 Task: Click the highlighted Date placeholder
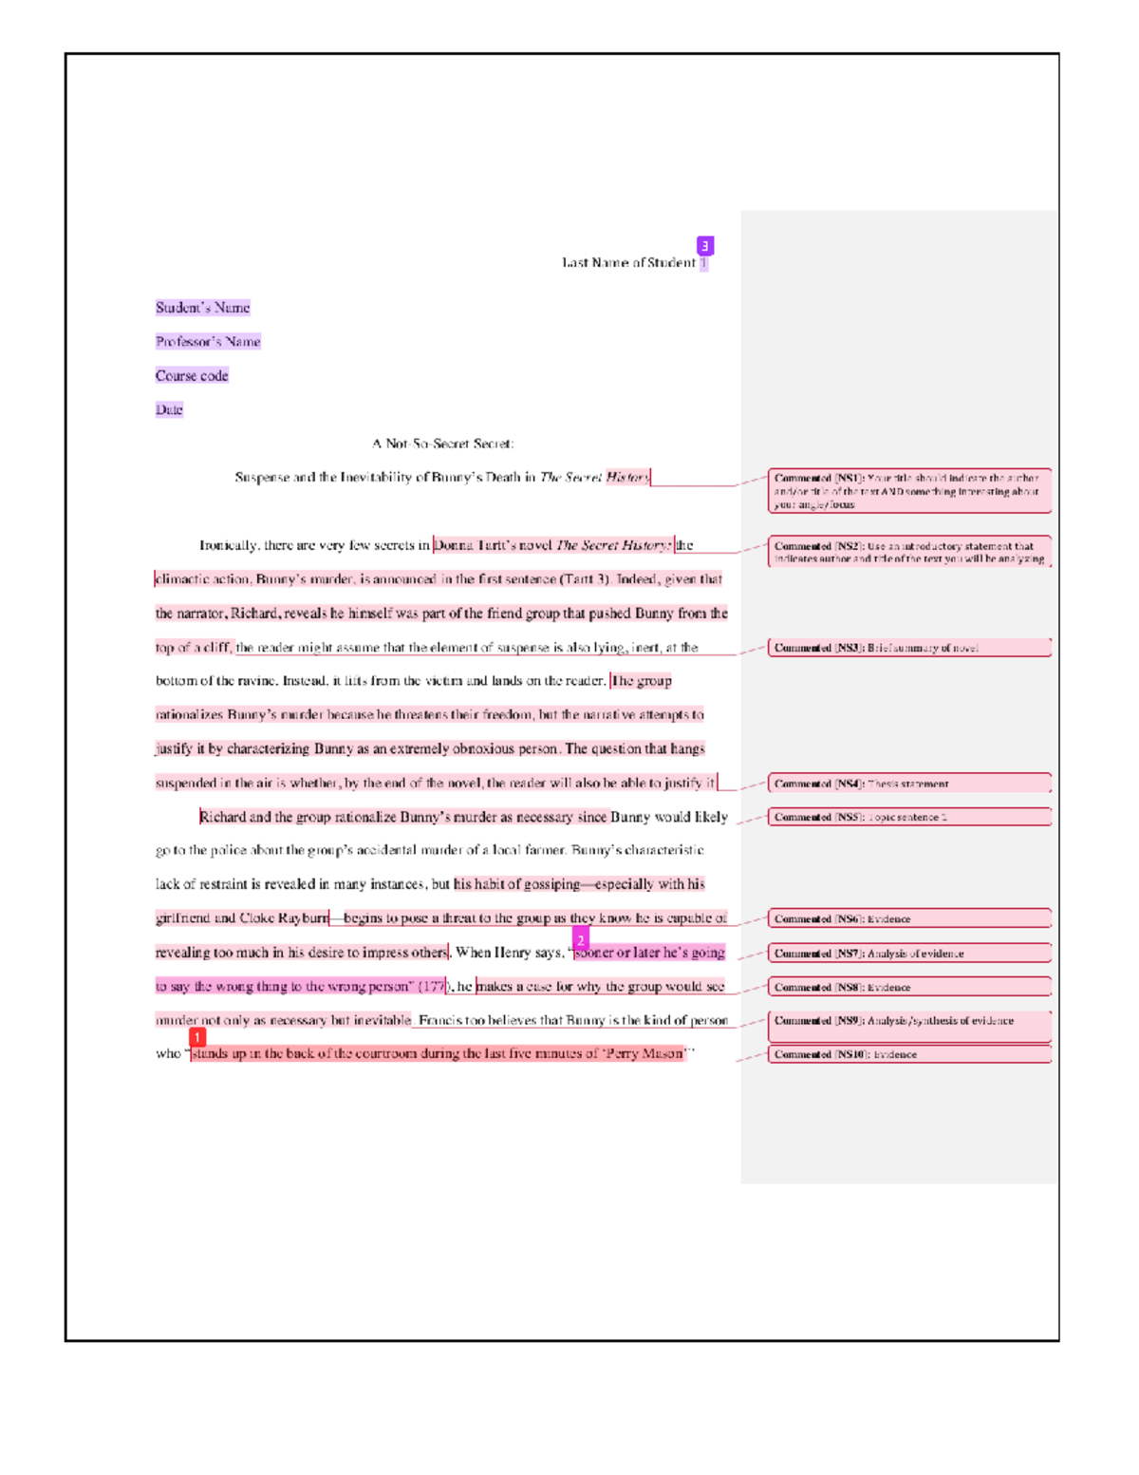pos(170,409)
